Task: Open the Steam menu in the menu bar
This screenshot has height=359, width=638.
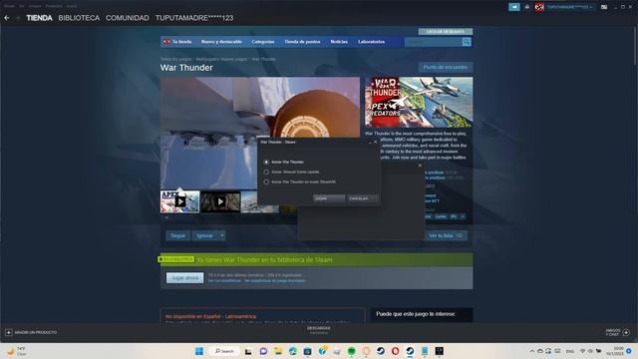Action: (x=9, y=6)
